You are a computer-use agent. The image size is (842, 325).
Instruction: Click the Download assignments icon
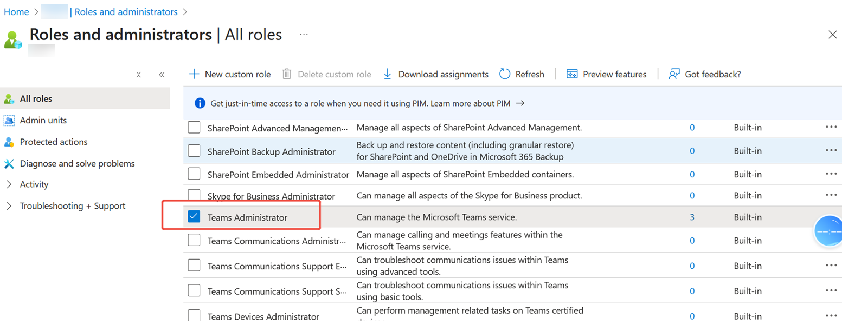coord(387,74)
